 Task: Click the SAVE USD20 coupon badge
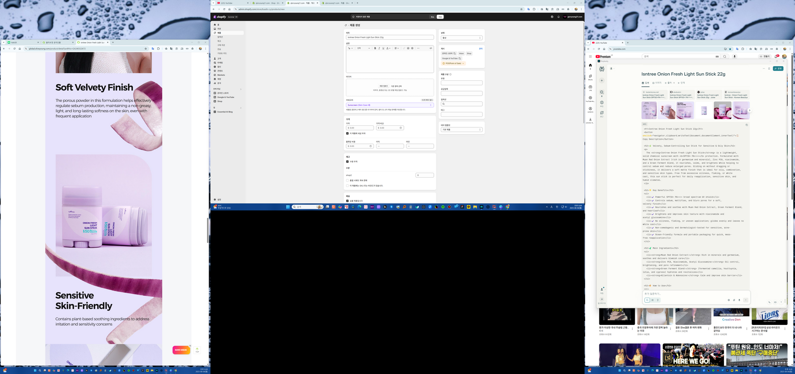pos(181,350)
